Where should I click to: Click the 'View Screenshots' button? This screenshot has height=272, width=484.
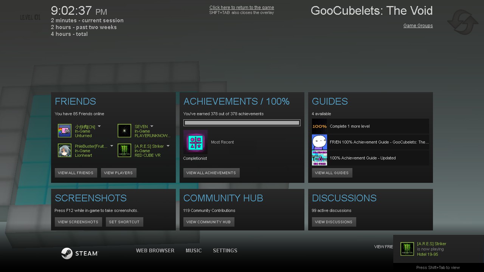click(x=78, y=222)
